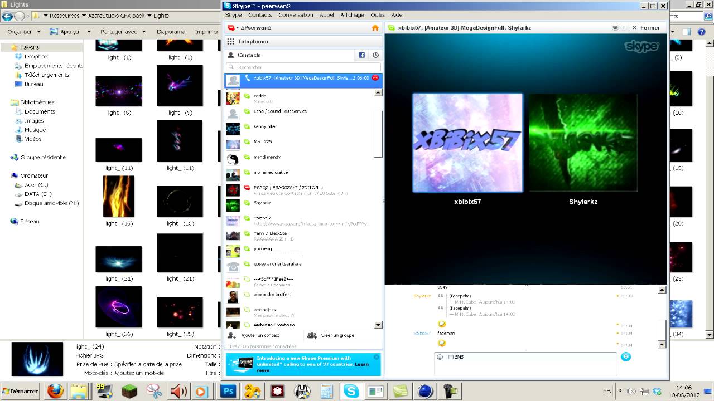Open Organiser dropdown in Explorer window

click(24, 32)
